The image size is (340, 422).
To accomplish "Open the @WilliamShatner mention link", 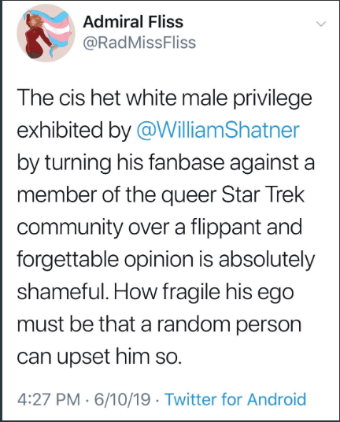I will 218,130.
